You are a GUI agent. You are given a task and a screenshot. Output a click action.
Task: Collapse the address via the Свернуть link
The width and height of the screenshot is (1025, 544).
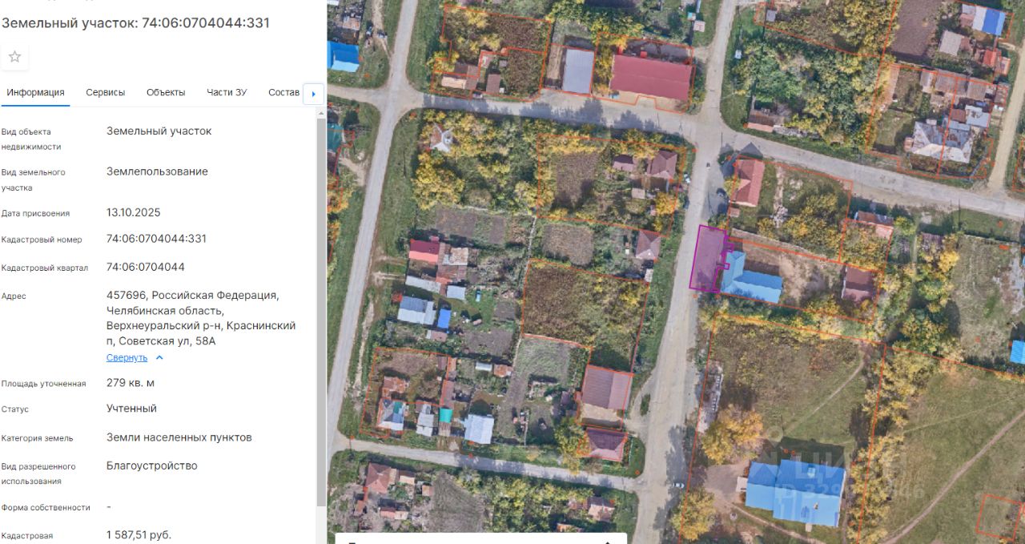127,357
